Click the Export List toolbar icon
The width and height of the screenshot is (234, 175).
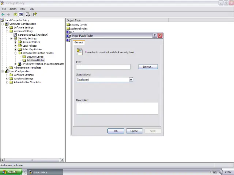(x=28, y=15)
